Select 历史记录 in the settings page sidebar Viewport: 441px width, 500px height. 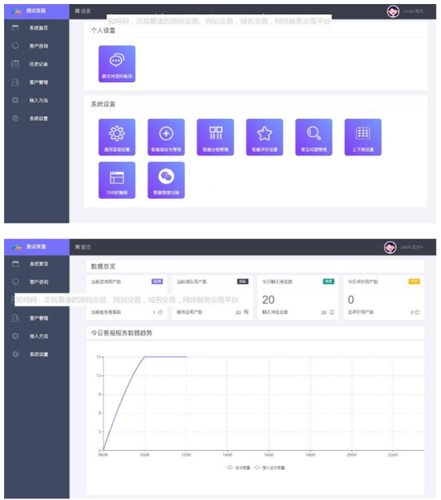click(x=38, y=64)
